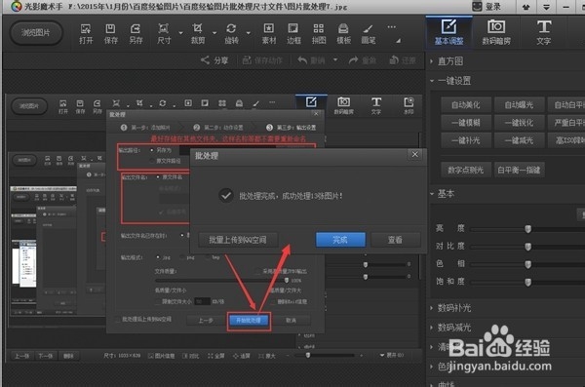Click the 浏览图片 browse button
585x387 pixels.
pos(36,33)
